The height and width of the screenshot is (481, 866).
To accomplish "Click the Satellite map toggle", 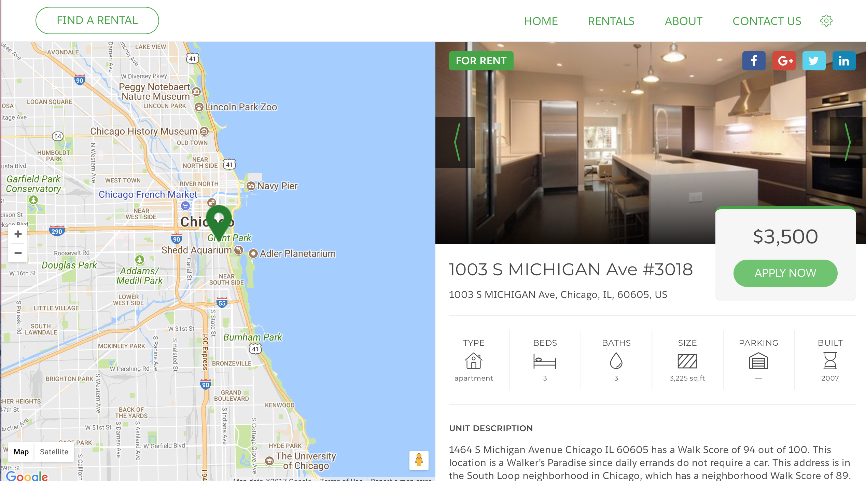I will (54, 452).
